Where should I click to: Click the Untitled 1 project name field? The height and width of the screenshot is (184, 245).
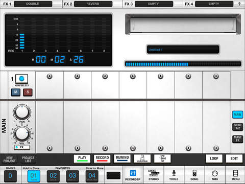[x=183, y=50]
